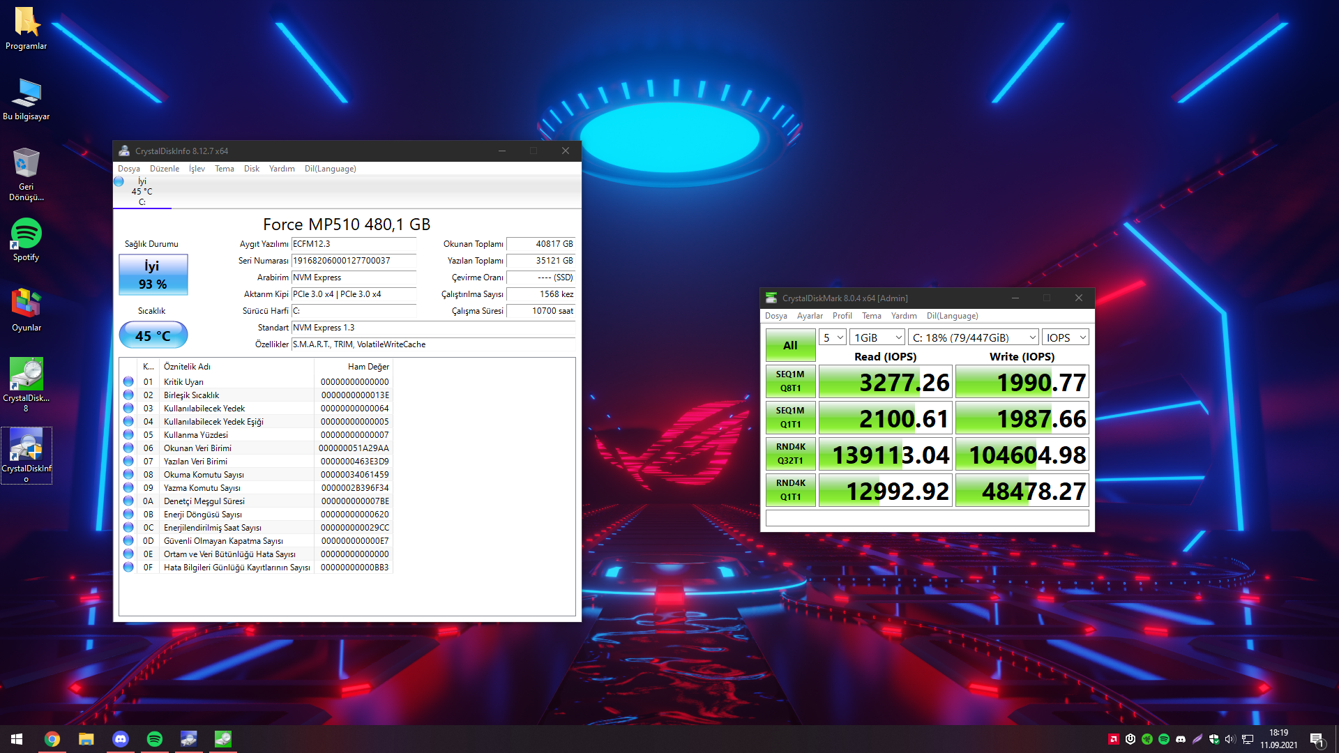Image resolution: width=1339 pixels, height=753 pixels.
Task: Open Ayarlar menu in CrystalDiskMark
Action: pyautogui.click(x=810, y=316)
